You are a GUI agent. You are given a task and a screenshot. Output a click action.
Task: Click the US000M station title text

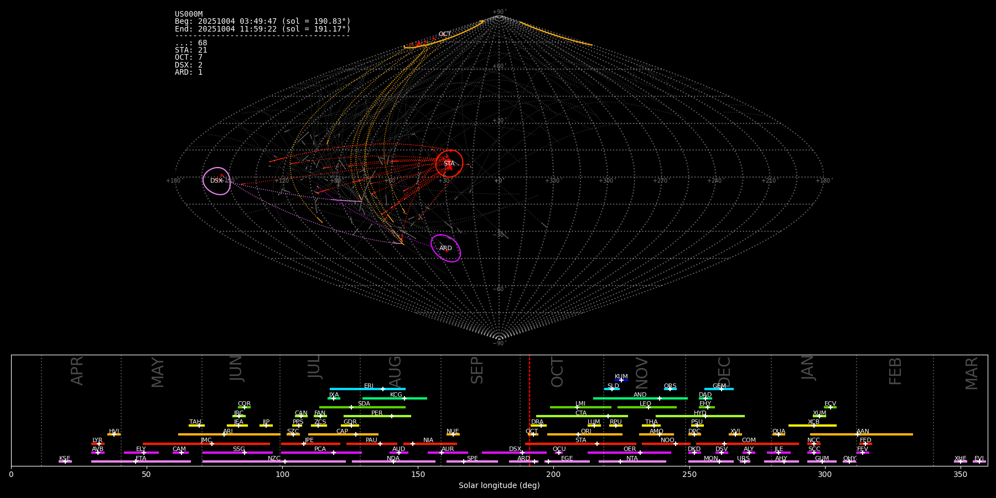point(189,14)
